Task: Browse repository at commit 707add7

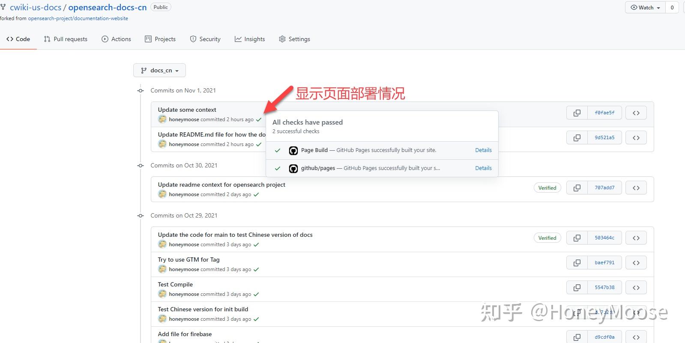Action: click(x=636, y=188)
